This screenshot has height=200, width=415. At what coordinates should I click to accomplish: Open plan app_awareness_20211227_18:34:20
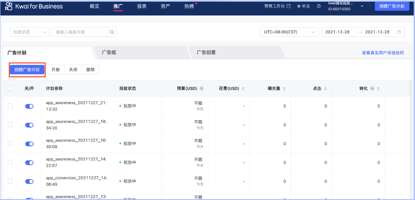pyautogui.click(x=76, y=125)
